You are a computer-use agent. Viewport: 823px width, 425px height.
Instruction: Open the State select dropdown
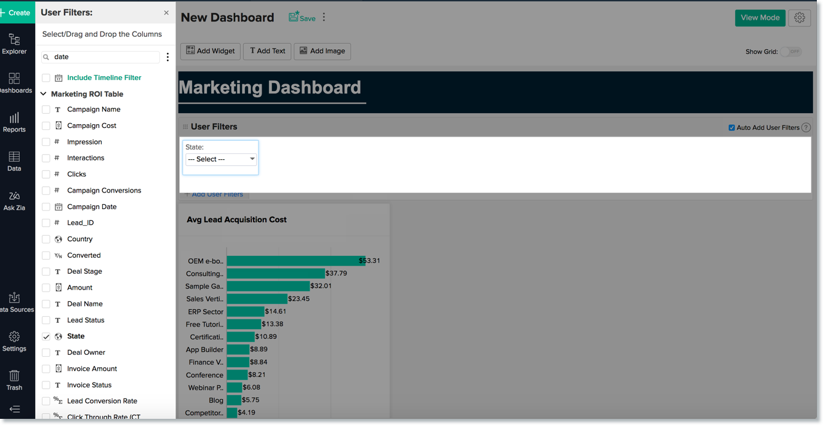pos(221,159)
